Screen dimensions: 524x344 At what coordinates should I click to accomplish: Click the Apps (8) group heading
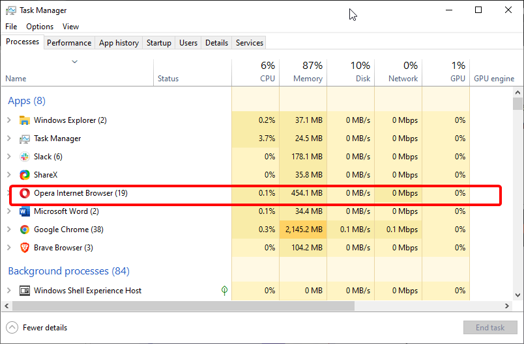pos(27,101)
